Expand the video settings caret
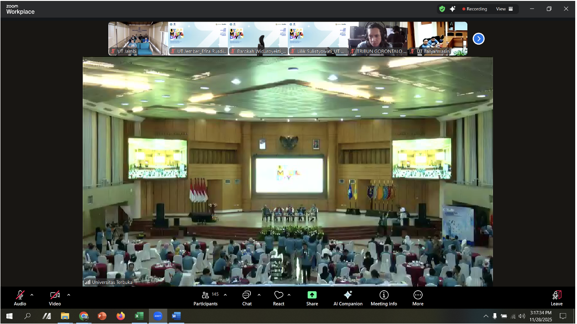This screenshot has width=577, height=324. pos(69,295)
